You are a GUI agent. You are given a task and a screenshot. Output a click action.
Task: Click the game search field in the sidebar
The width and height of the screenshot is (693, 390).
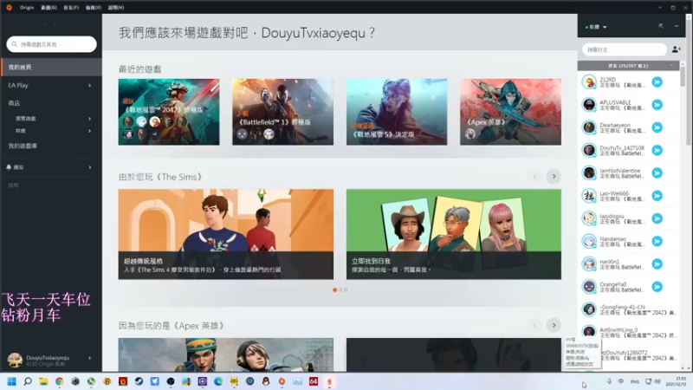coord(52,44)
